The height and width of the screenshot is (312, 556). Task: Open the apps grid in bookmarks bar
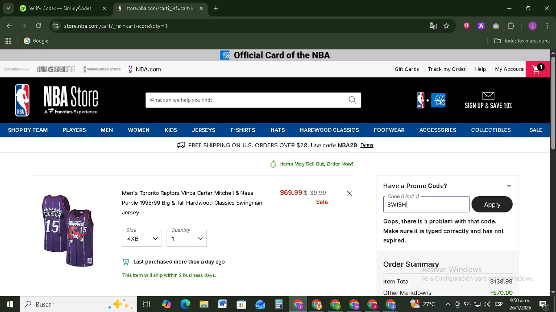[8, 41]
